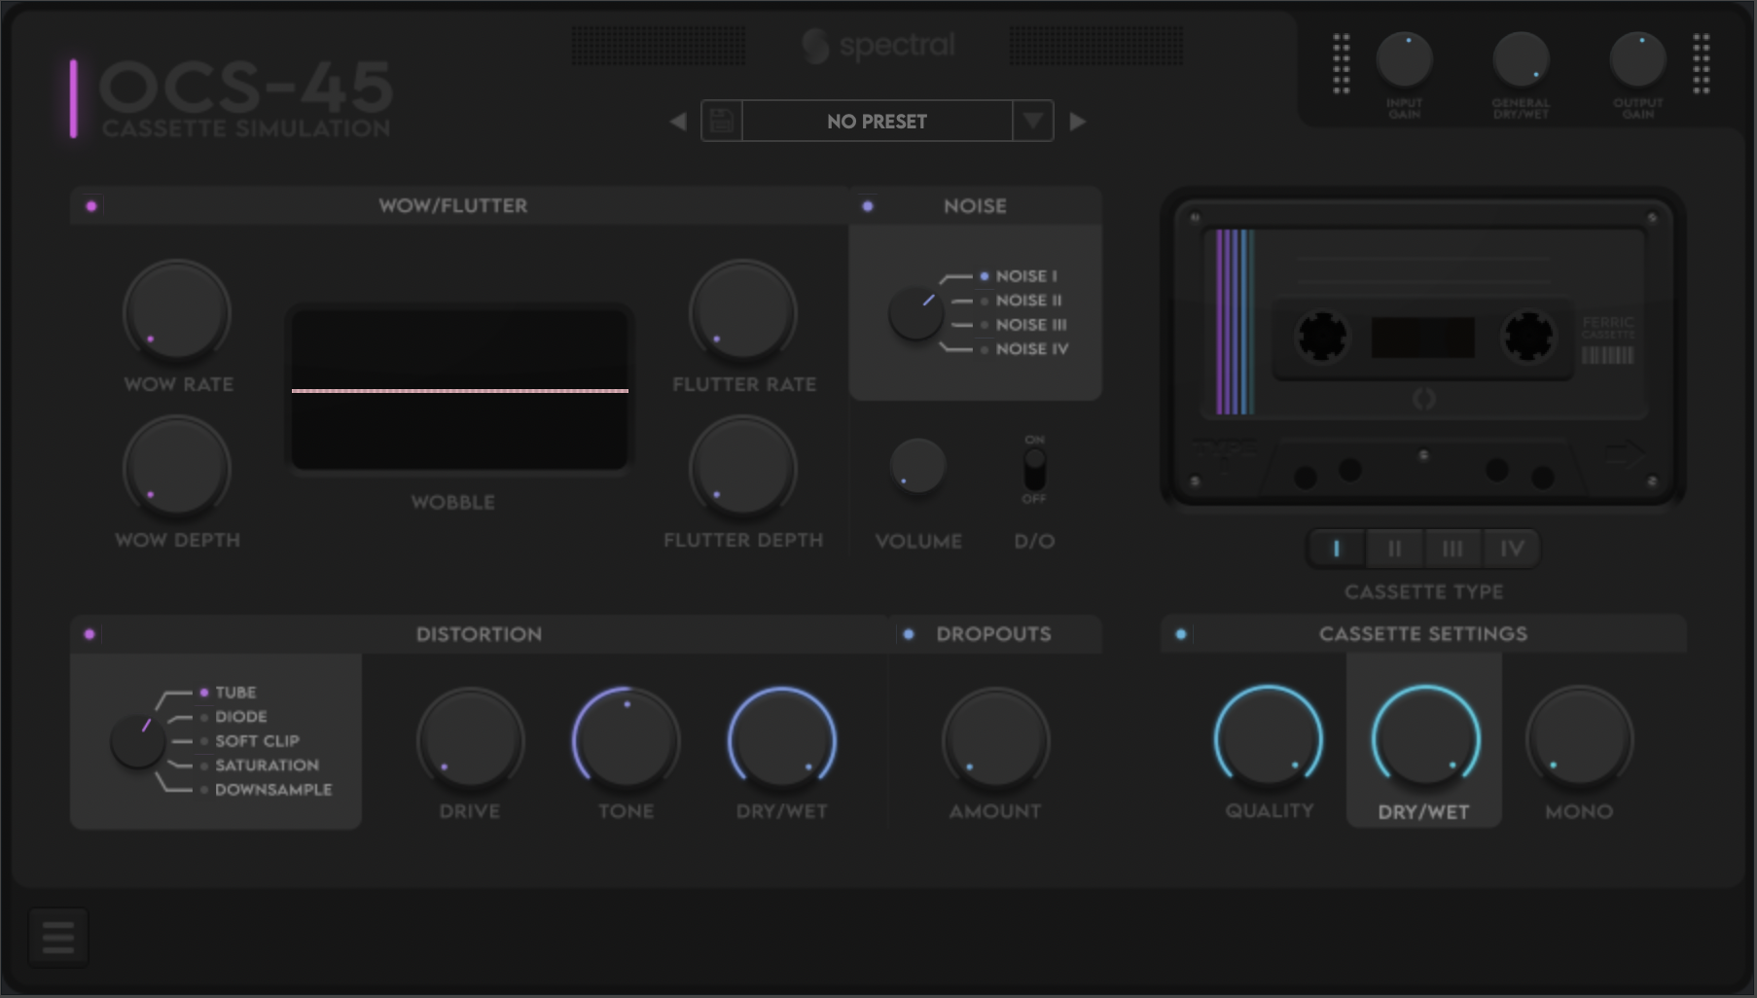Toggle the Wow/Flutter section power dot
The image size is (1757, 998).
[91, 206]
